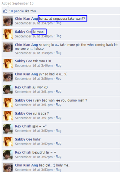This screenshot has height=172, width=121.
Task: Flag the 'huh?' comment
Action: [x=58, y=144]
